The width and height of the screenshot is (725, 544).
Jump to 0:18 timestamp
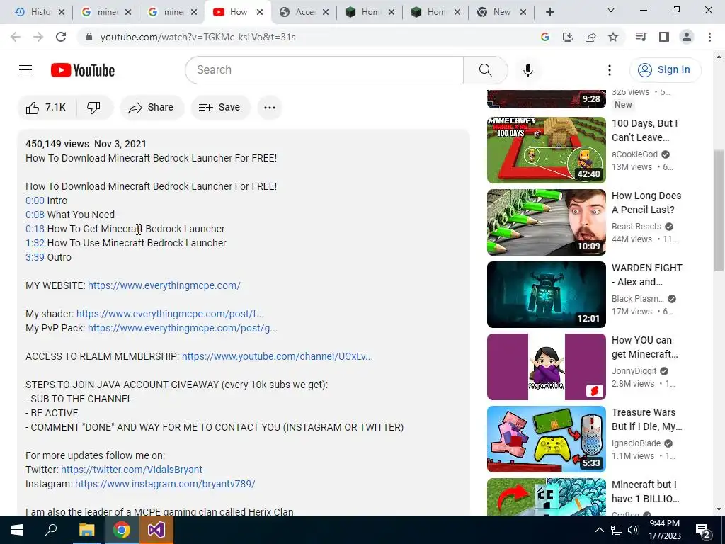(x=35, y=229)
